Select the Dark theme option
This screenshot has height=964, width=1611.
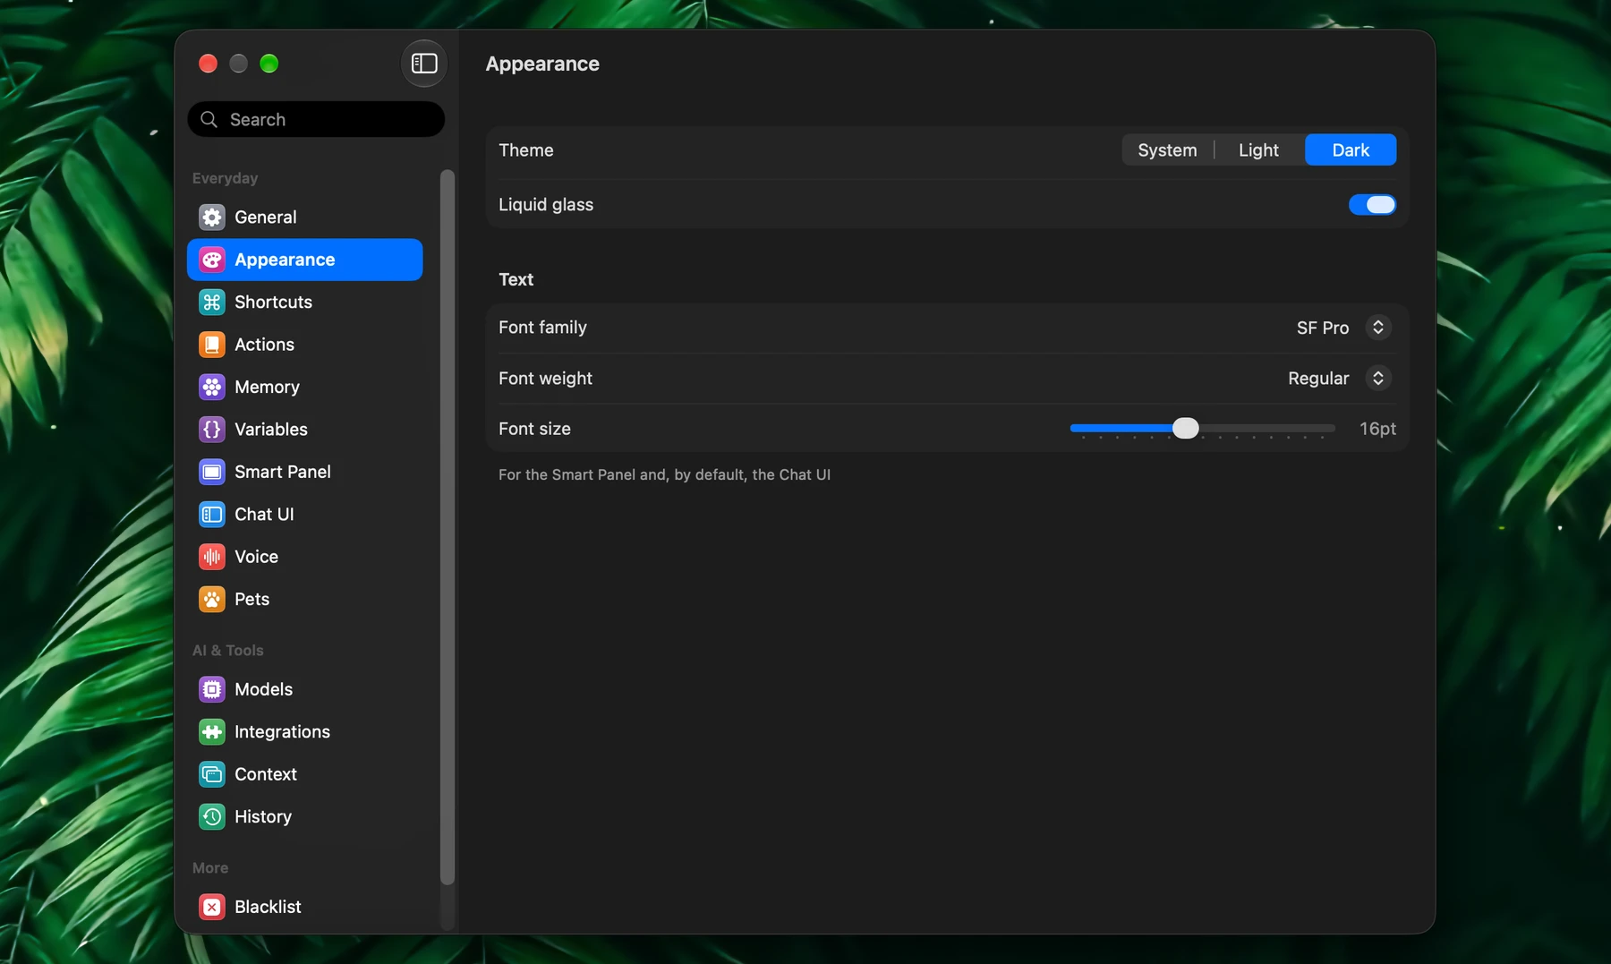click(x=1351, y=150)
